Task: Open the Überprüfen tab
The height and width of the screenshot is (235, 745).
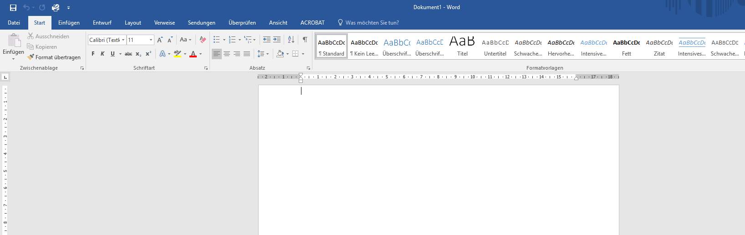Action: pyautogui.click(x=242, y=23)
